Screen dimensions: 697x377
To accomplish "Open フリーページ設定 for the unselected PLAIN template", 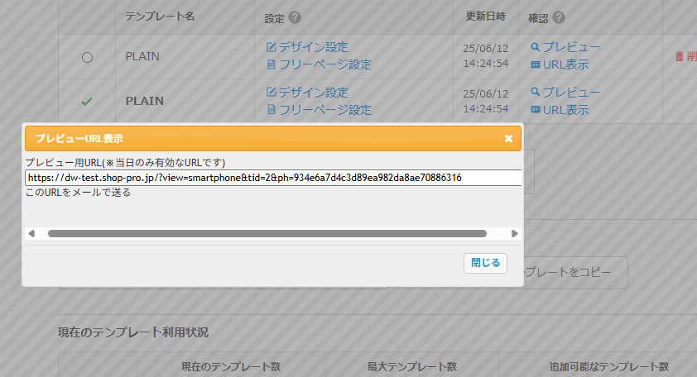I will (324, 64).
